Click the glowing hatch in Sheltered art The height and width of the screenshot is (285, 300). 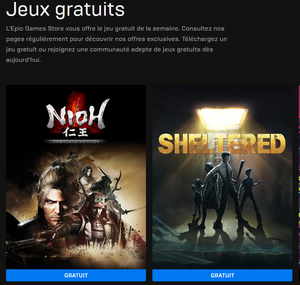point(222,117)
